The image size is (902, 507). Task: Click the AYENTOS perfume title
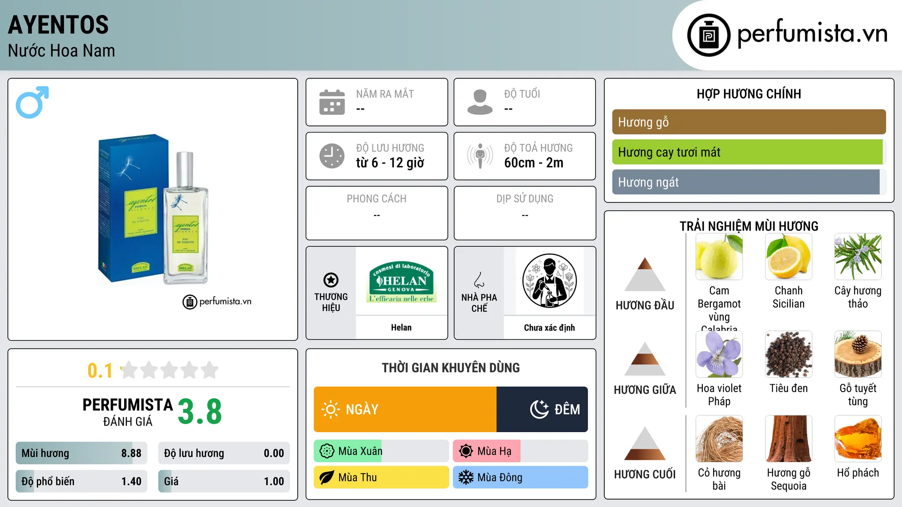(x=59, y=25)
